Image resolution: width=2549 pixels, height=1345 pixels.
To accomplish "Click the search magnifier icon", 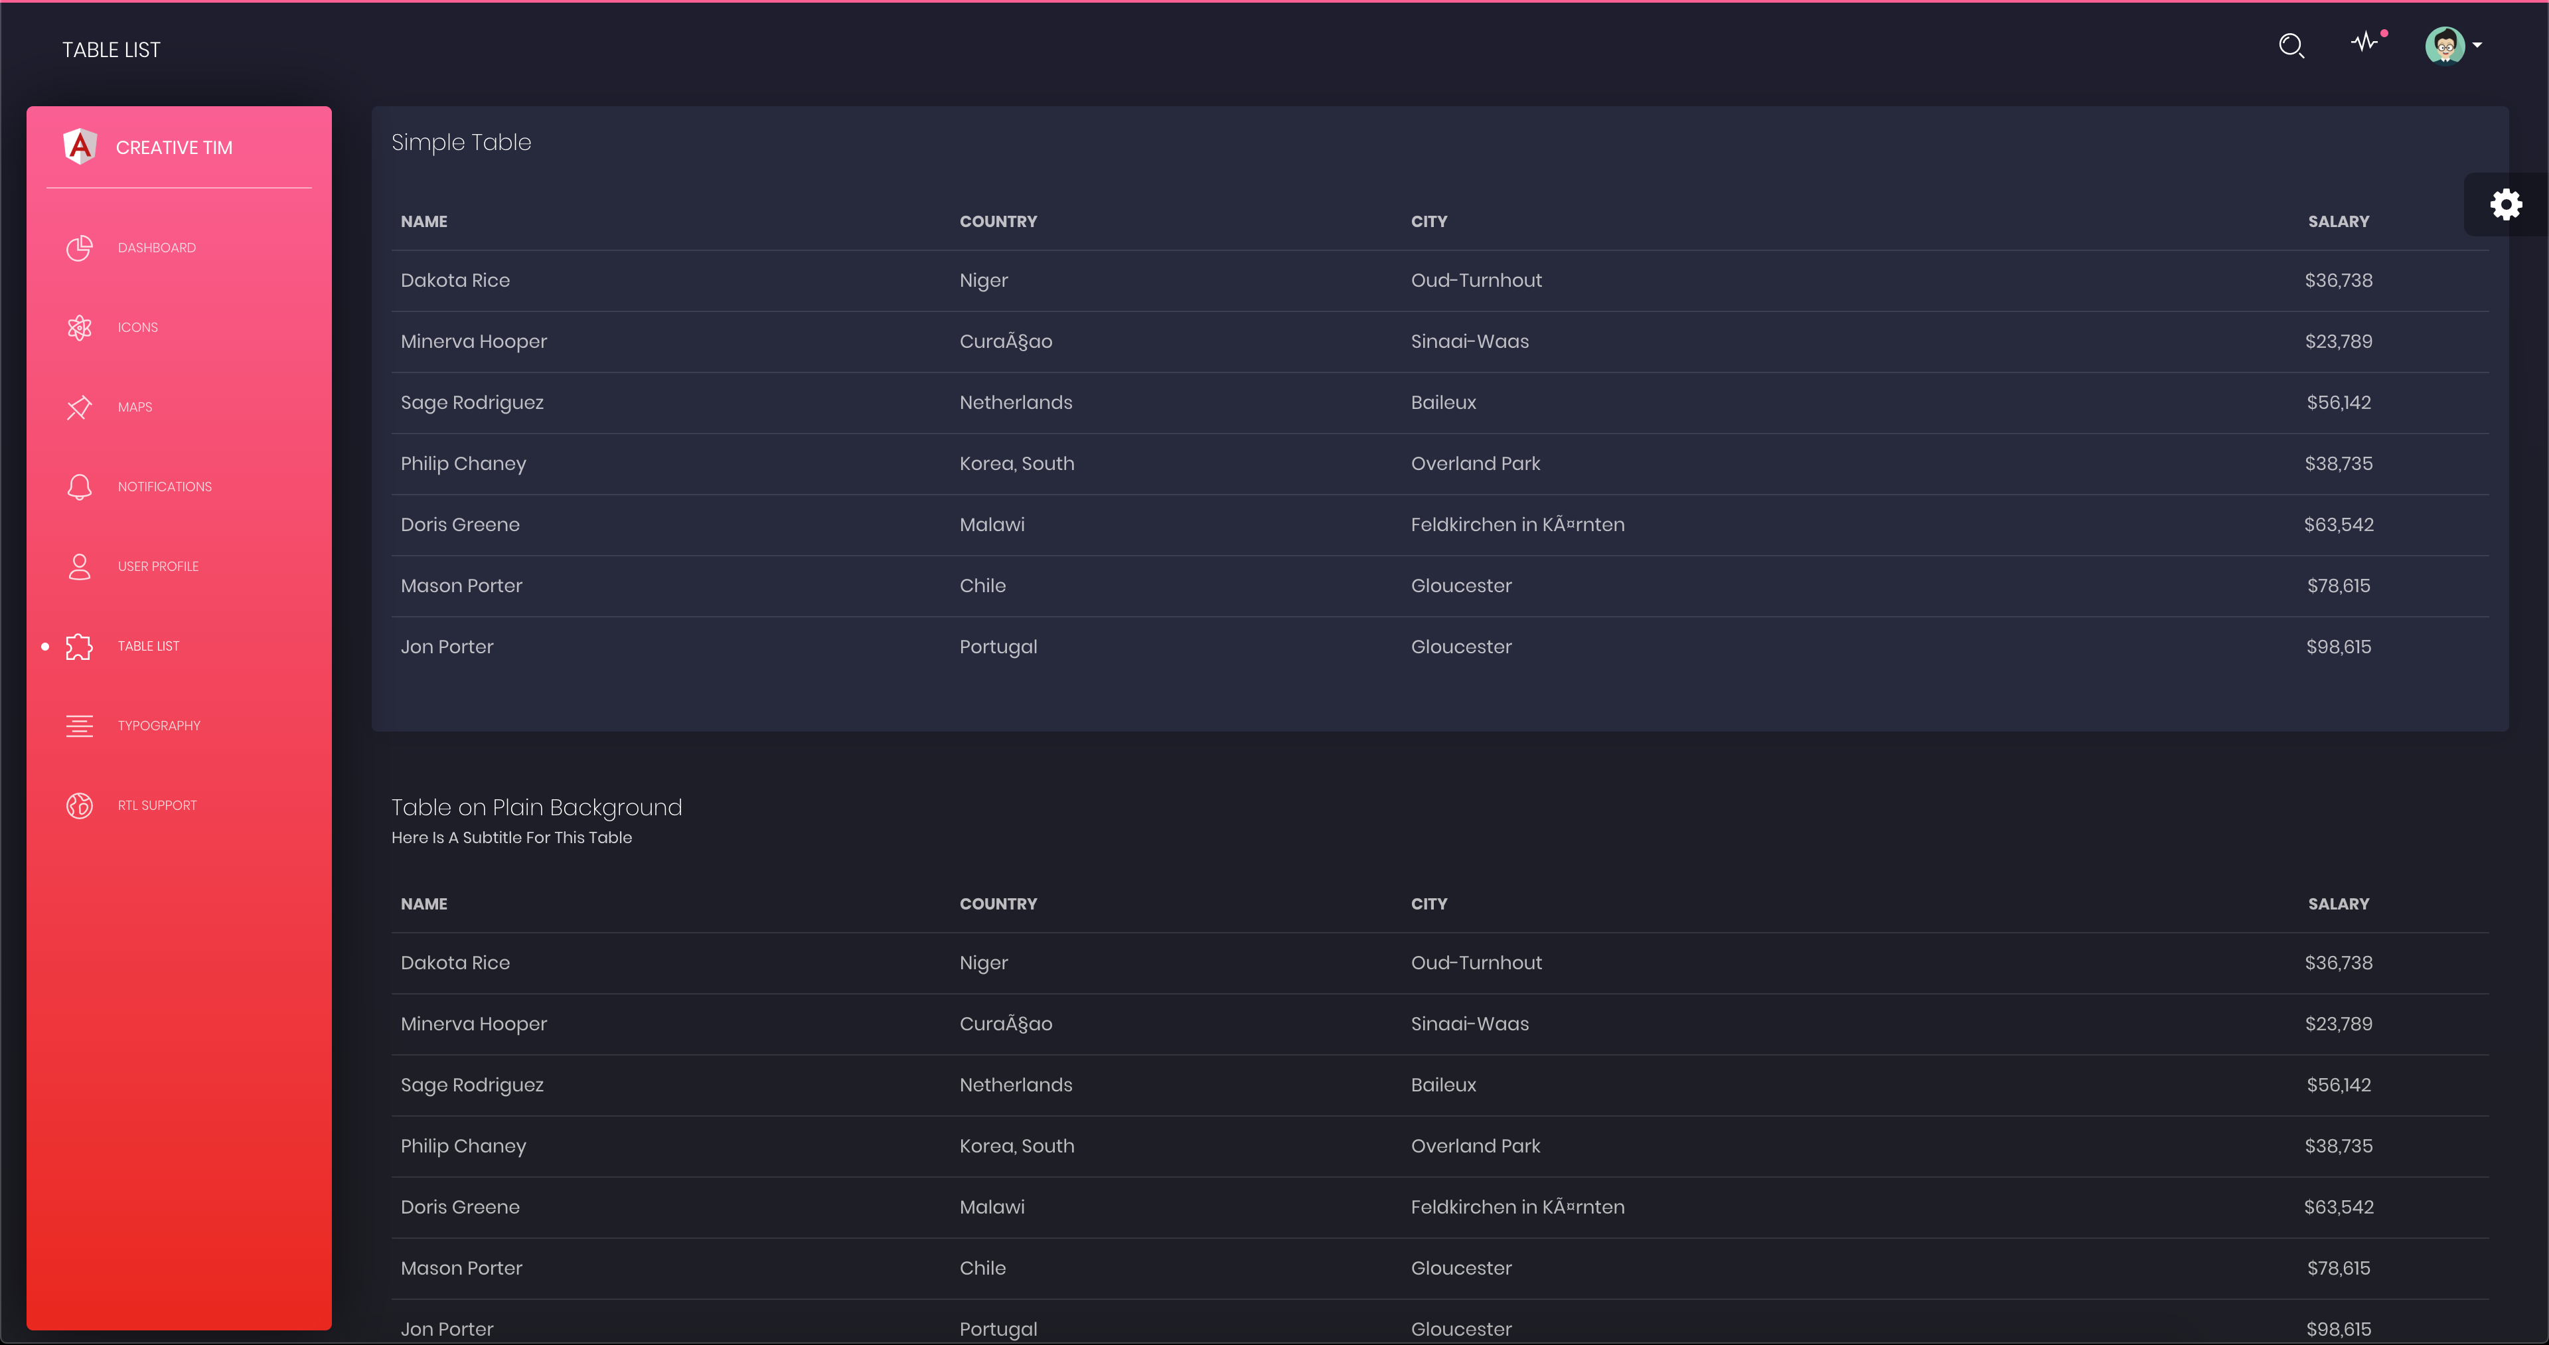I will tap(2291, 46).
